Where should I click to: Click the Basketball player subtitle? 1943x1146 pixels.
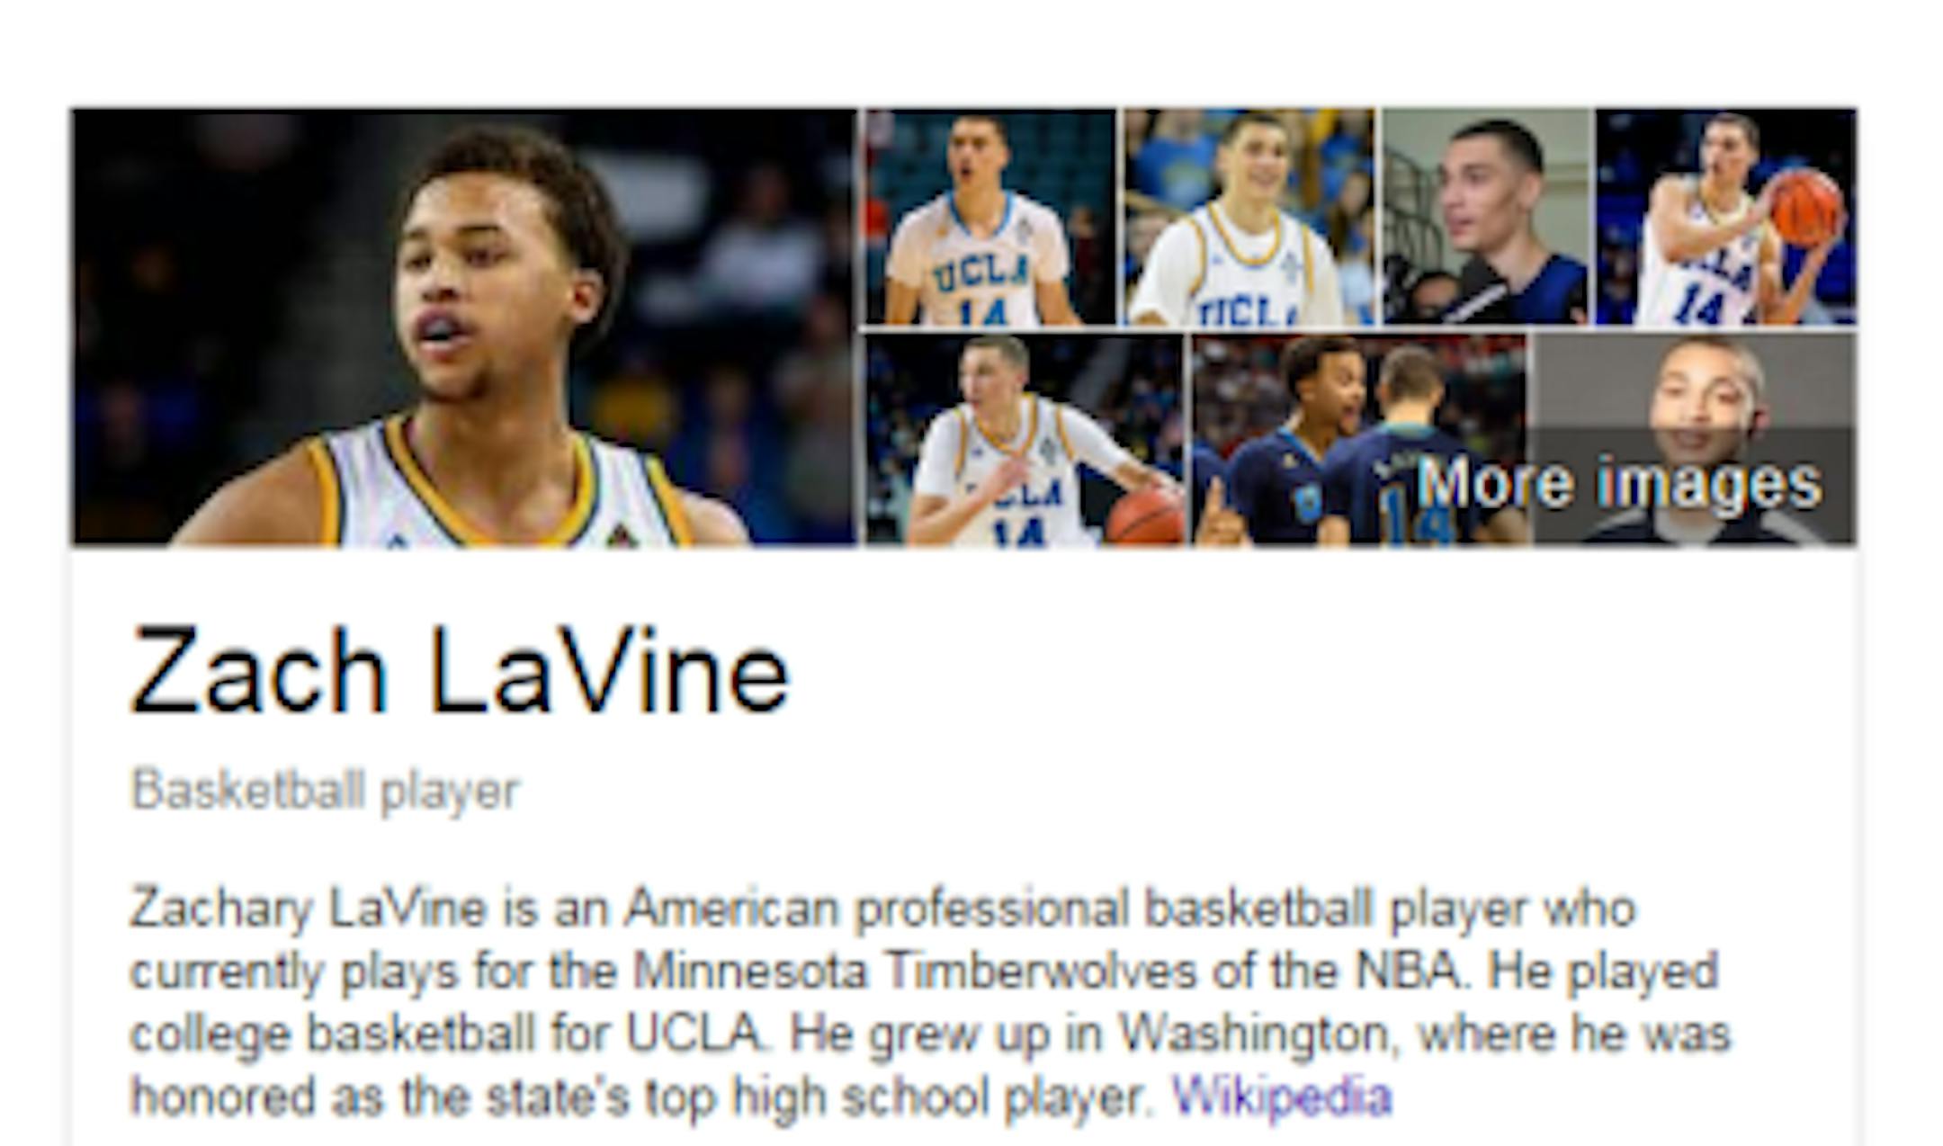click(325, 791)
